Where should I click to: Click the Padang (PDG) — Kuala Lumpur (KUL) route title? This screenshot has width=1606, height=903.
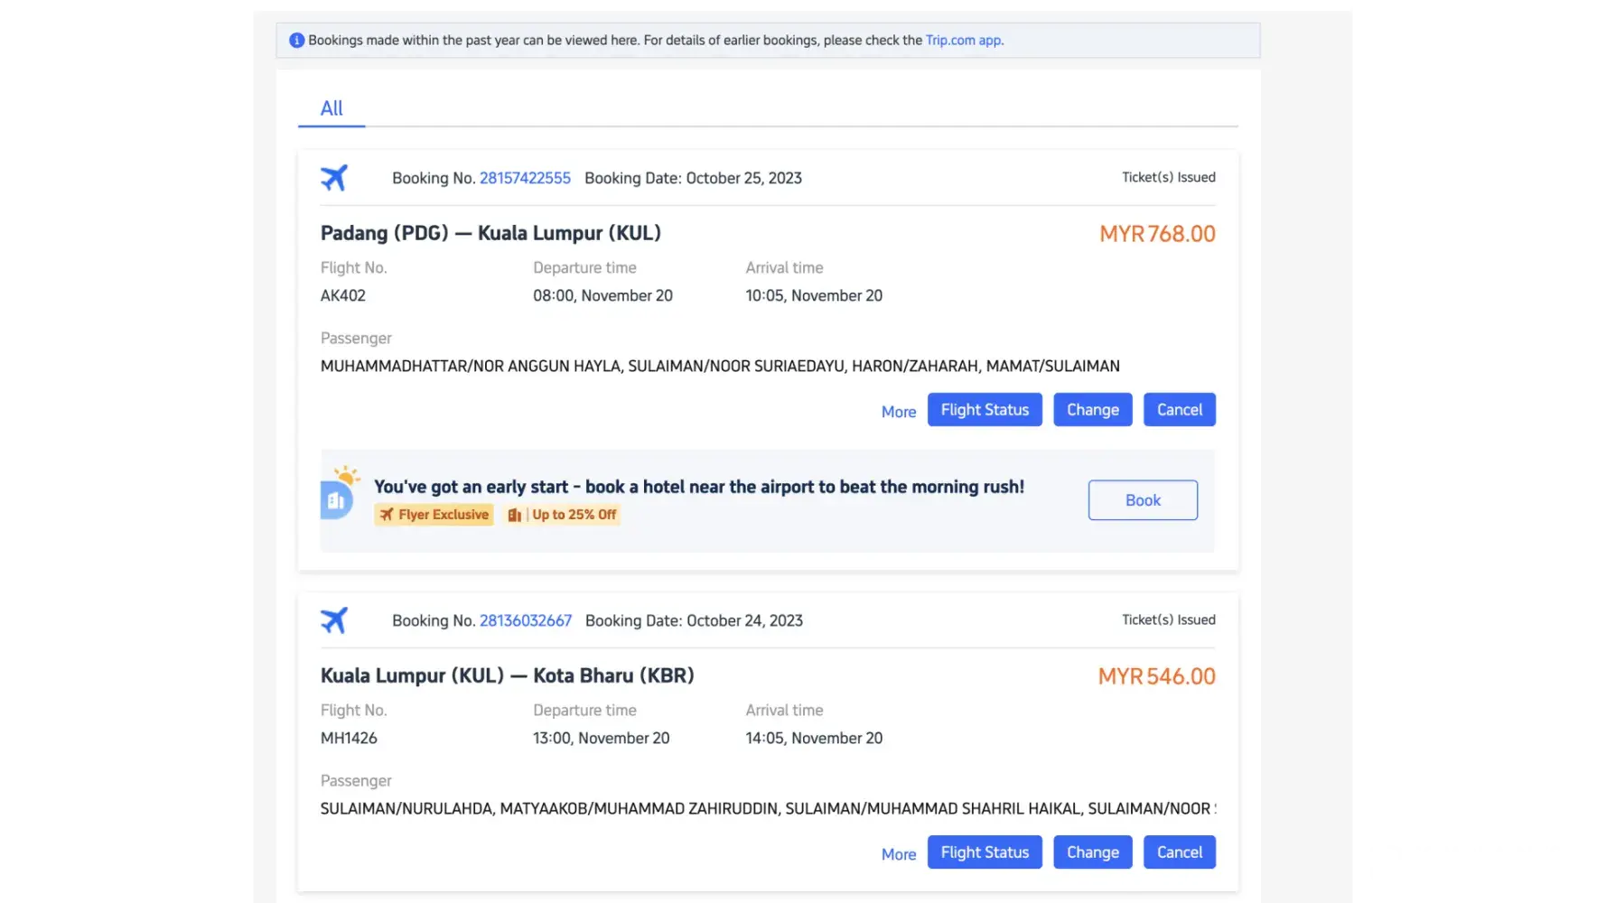point(490,233)
